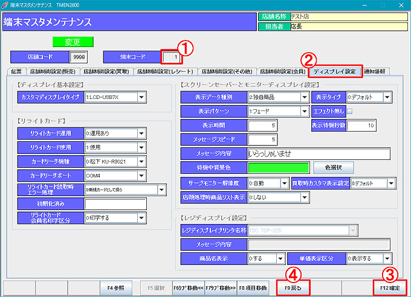
Task: Click F6 タブ移動<< button
Action: [188, 288]
